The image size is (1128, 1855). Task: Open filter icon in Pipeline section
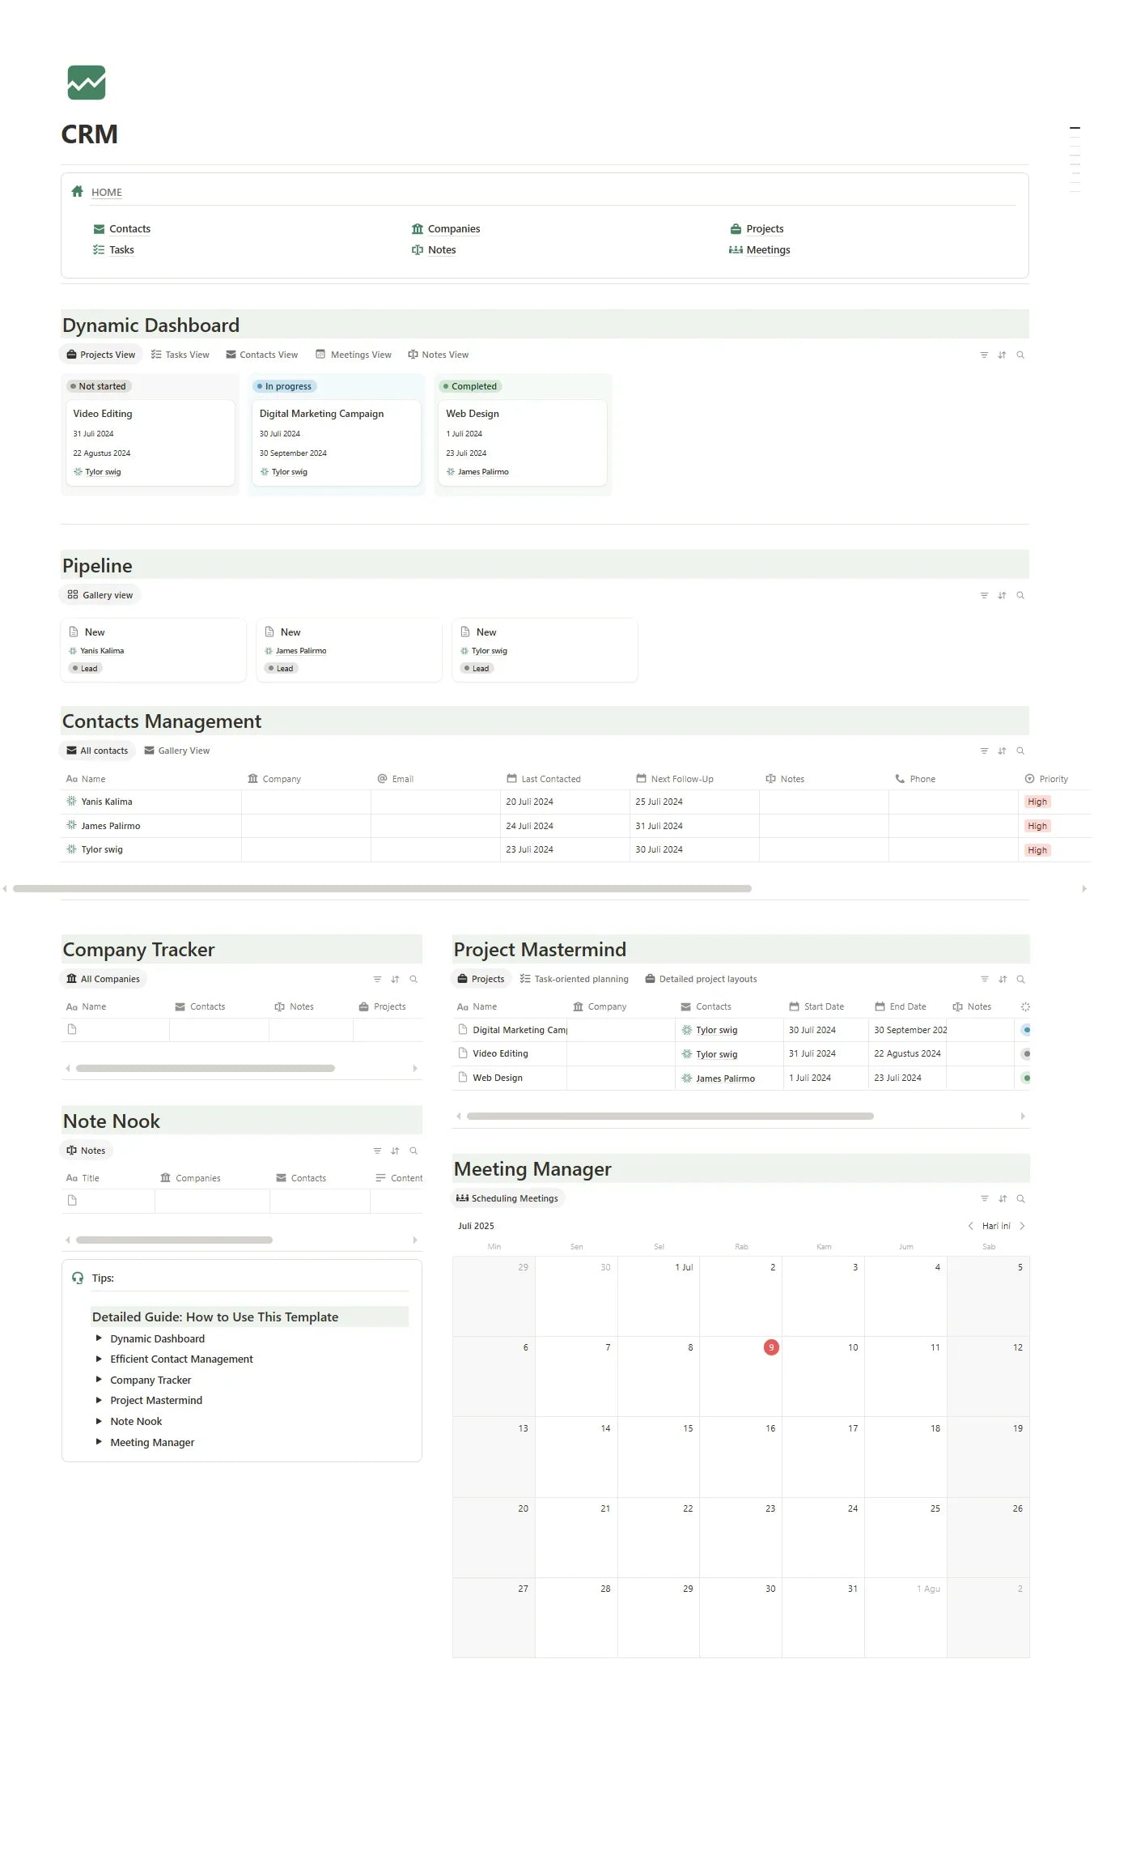click(984, 595)
